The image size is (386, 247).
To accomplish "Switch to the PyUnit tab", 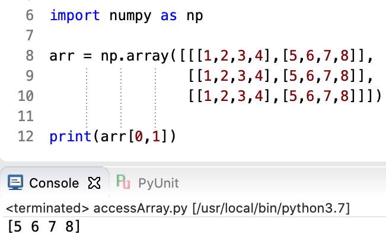I will click(x=158, y=183).
